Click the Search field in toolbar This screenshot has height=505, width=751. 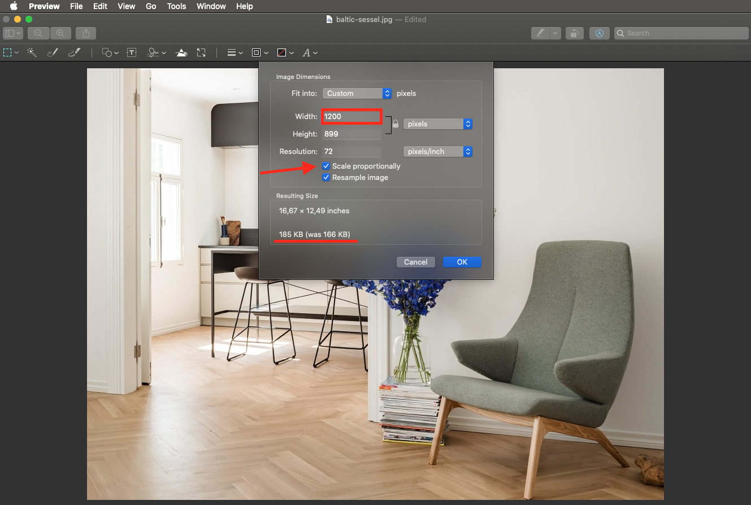tap(681, 33)
